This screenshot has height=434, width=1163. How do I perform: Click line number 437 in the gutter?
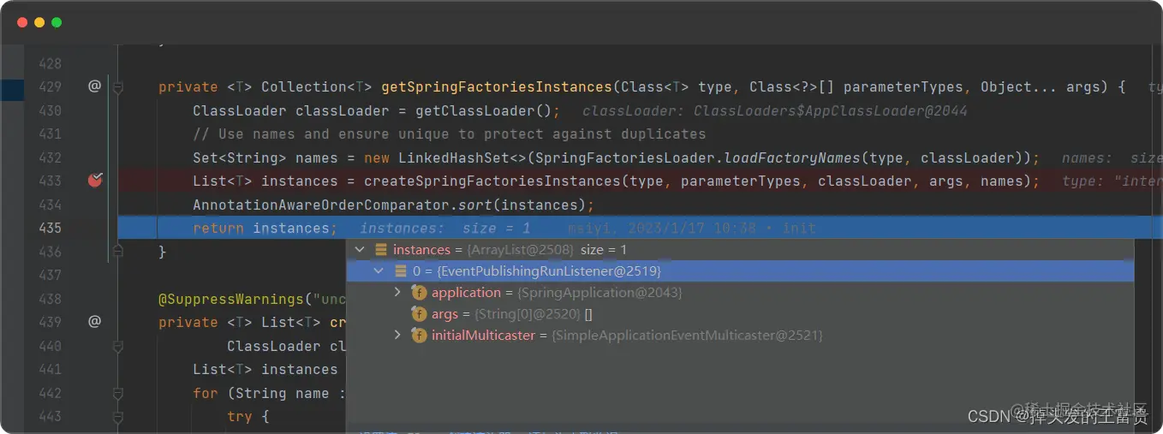(x=50, y=275)
